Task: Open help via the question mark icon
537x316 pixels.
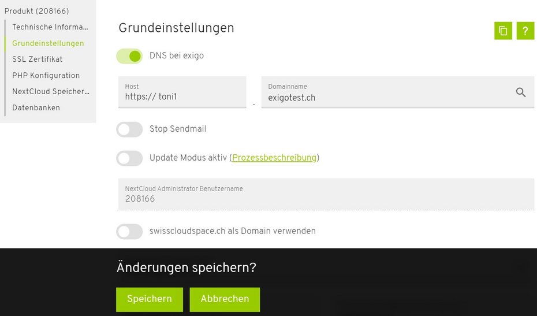Action: (x=525, y=31)
